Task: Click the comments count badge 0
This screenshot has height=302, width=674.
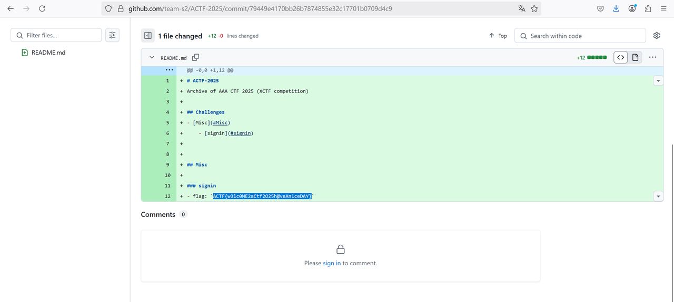Action: (183, 214)
